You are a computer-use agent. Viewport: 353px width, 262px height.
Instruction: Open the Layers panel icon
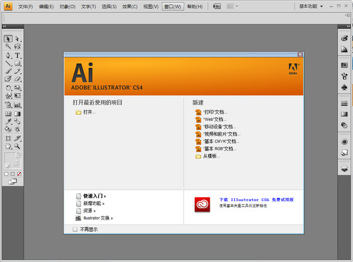[344, 169]
